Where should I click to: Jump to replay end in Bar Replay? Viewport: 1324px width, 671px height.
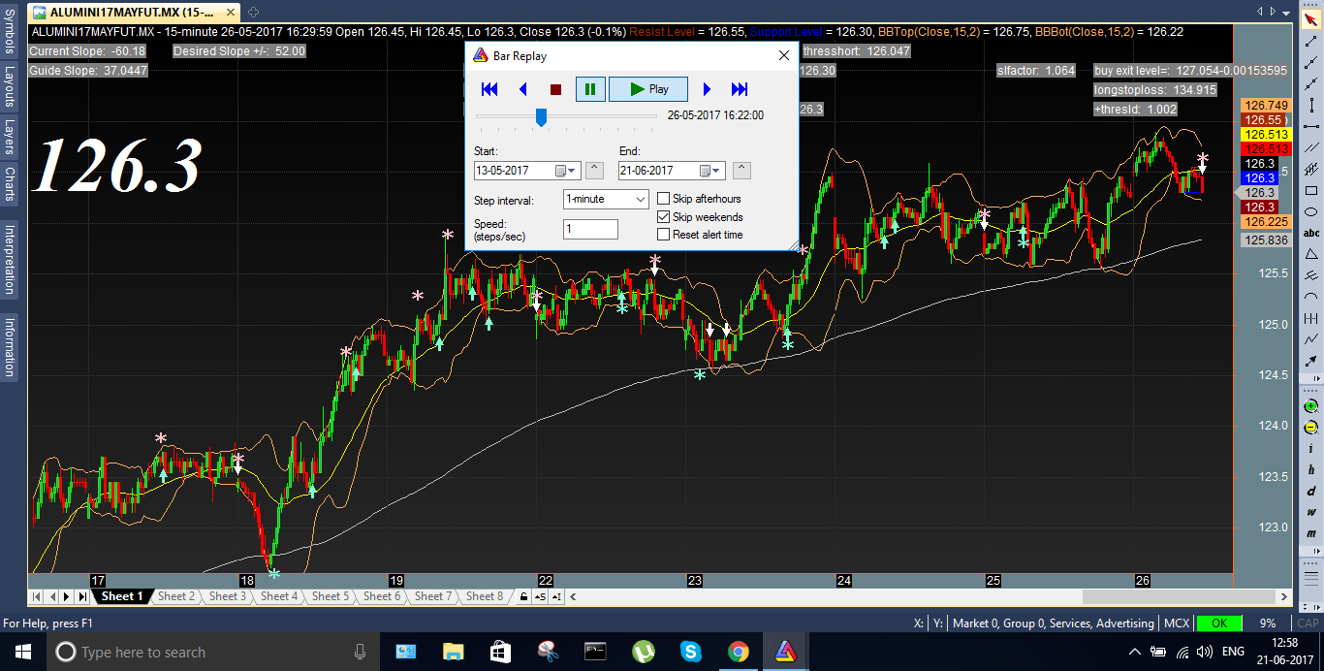pos(740,89)
